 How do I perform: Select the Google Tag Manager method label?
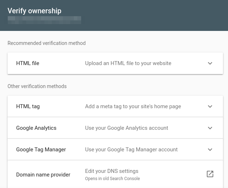click(x=41, y=150)
